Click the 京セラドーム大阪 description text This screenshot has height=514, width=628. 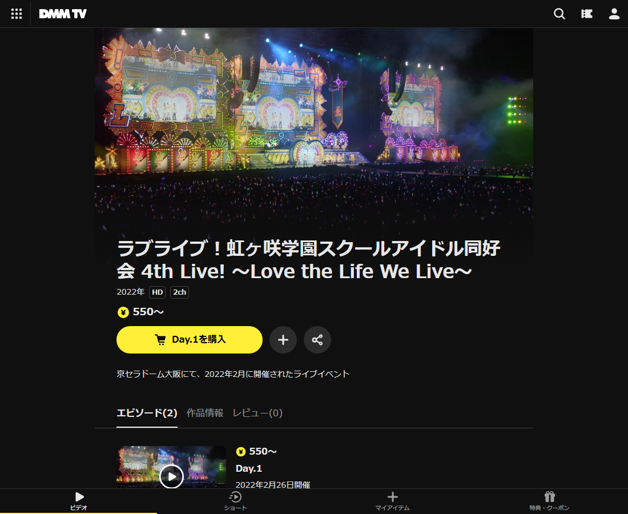coord(233,374)
